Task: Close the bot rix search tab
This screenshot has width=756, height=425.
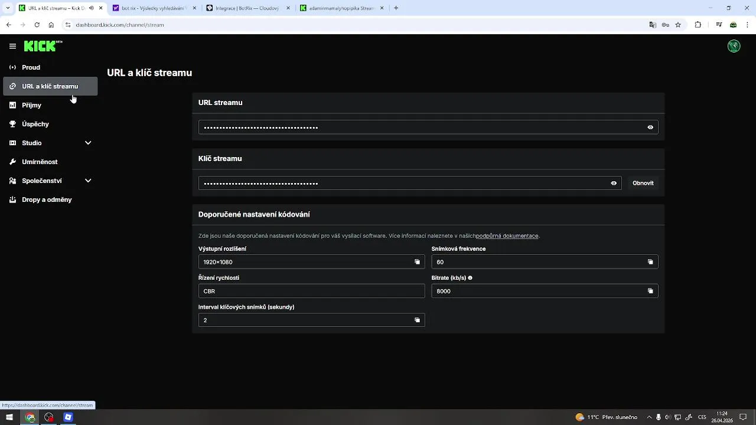Action: coord(194,8)
